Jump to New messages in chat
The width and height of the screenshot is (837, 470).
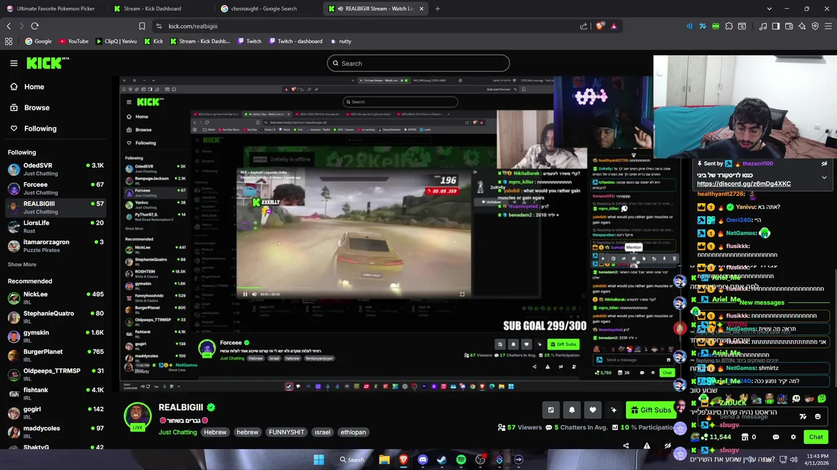tap(761, 303)
